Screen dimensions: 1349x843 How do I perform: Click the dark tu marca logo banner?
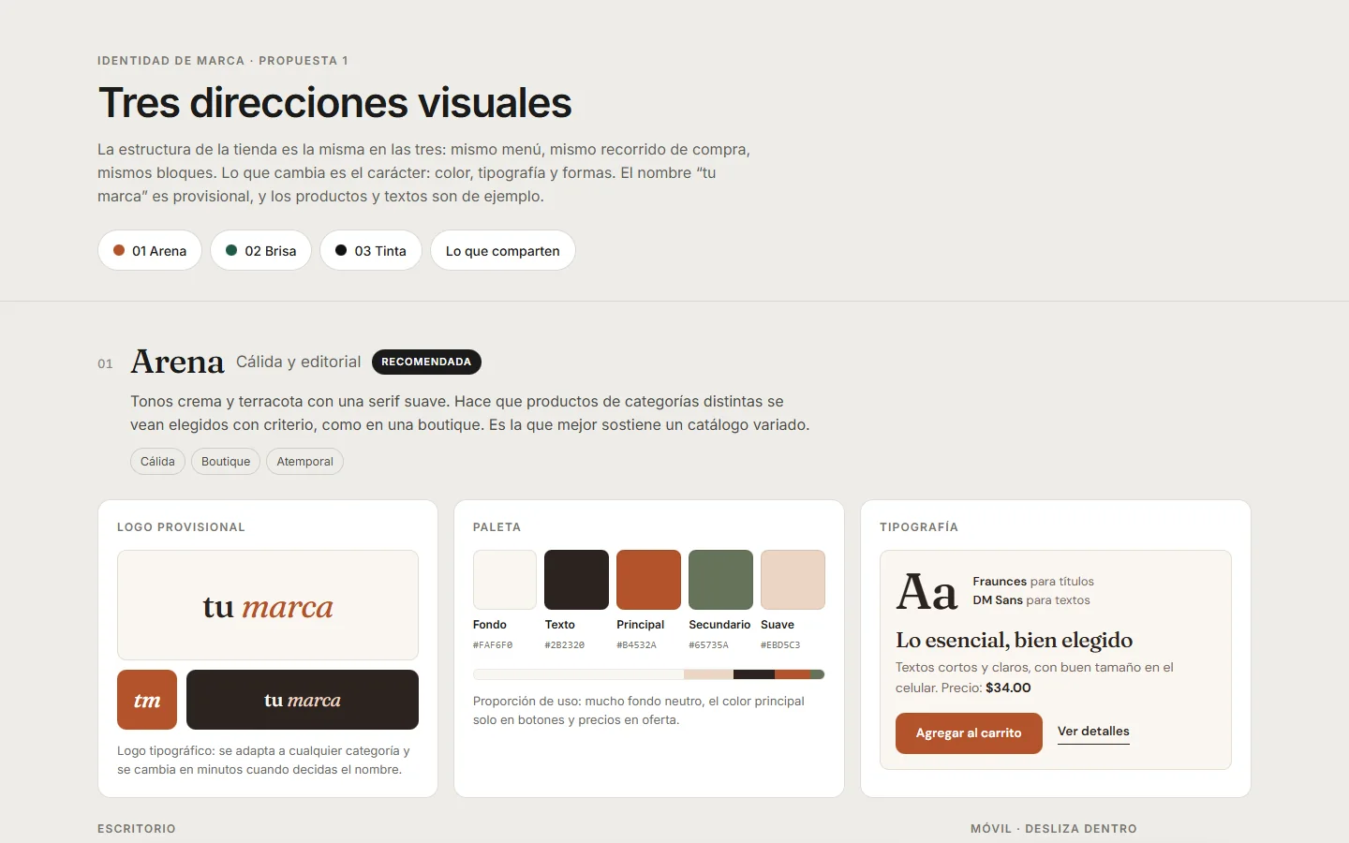coord(303,700)
